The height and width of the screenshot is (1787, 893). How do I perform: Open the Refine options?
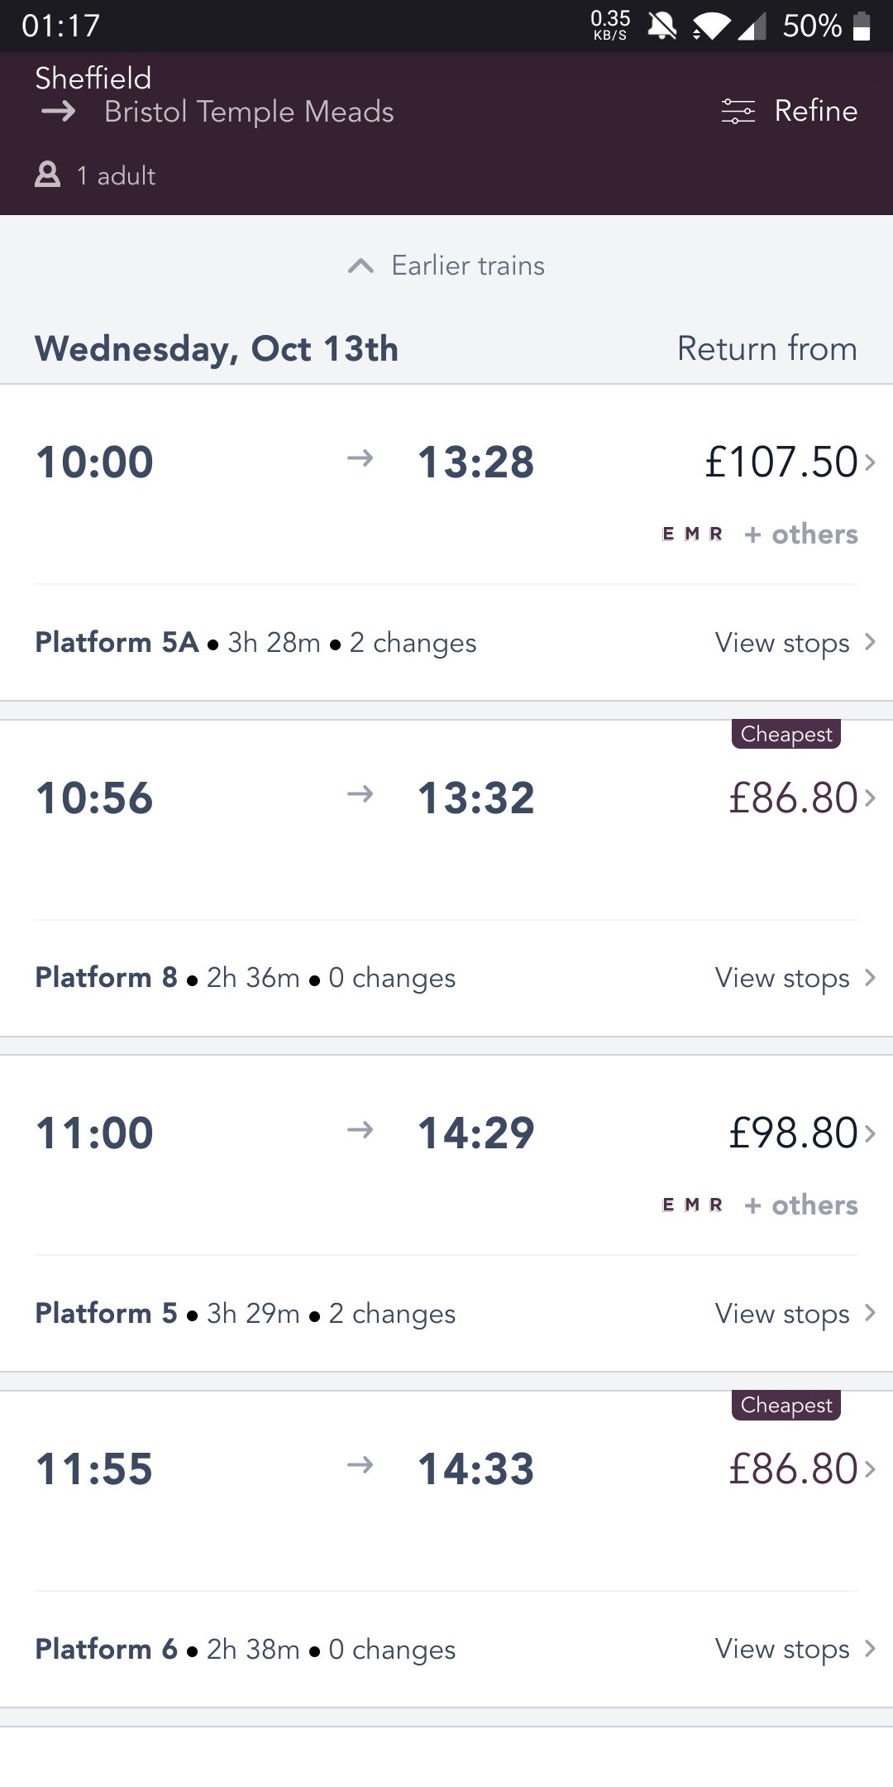(815, 111)
